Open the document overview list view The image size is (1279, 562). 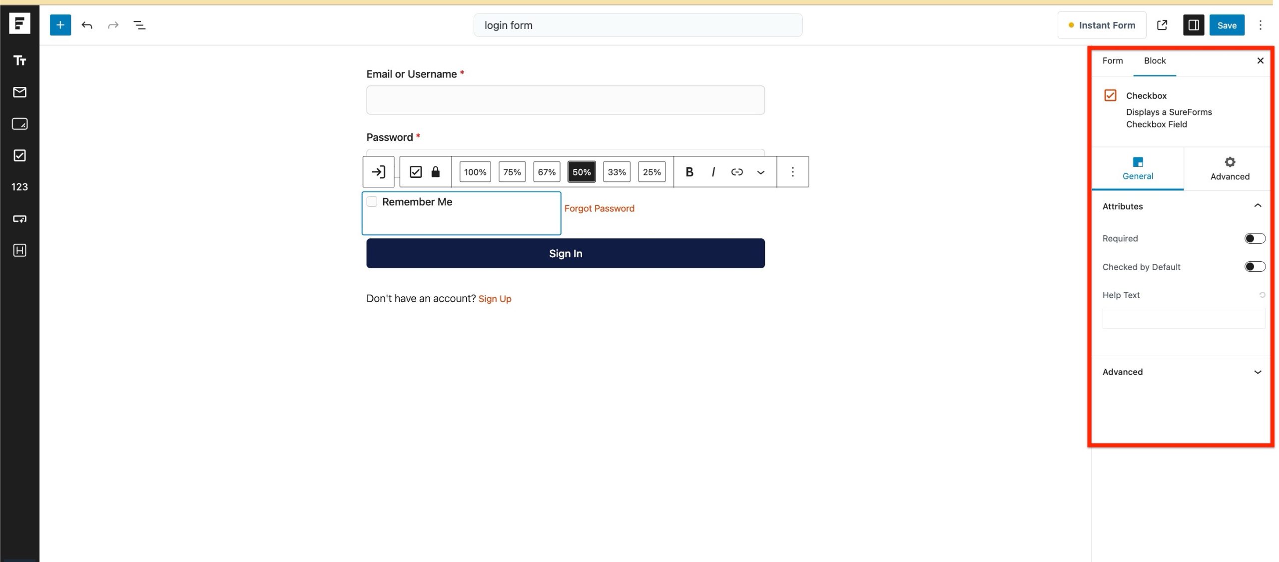click(x=139, y=25)
